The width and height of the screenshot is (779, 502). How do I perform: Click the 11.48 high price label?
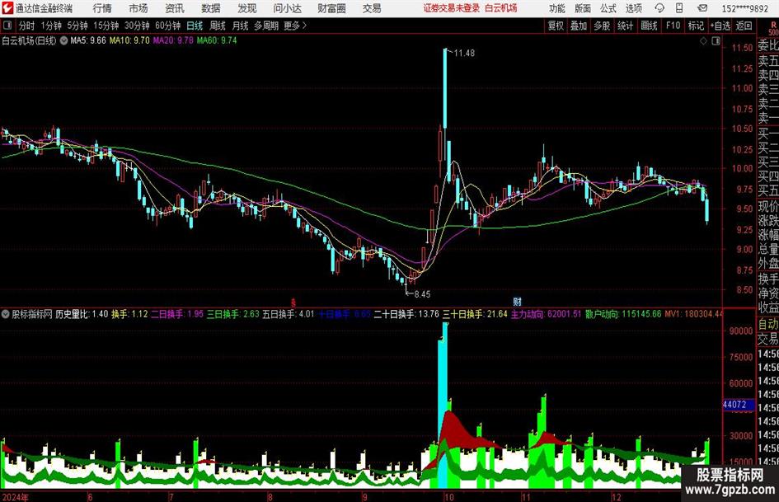click(x=464, y=54)
